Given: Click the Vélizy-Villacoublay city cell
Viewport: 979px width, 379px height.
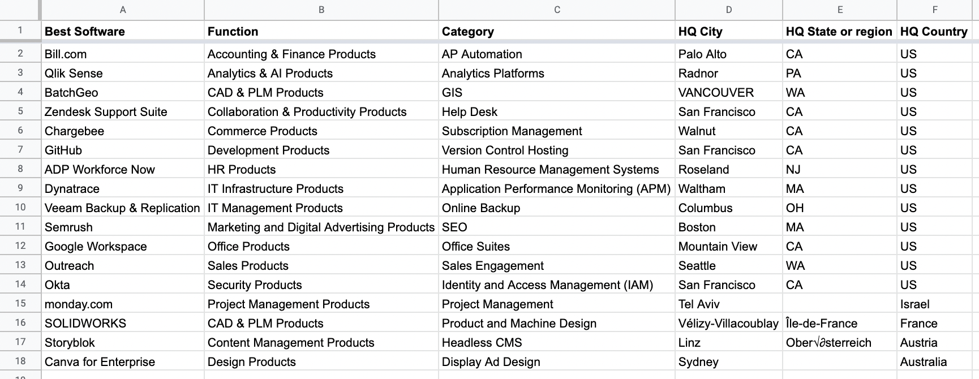Looking at the screenshot, I should pos(729,323).
